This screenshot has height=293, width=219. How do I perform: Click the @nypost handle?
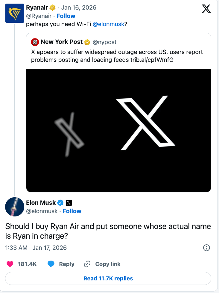click(x=105, y=42)
